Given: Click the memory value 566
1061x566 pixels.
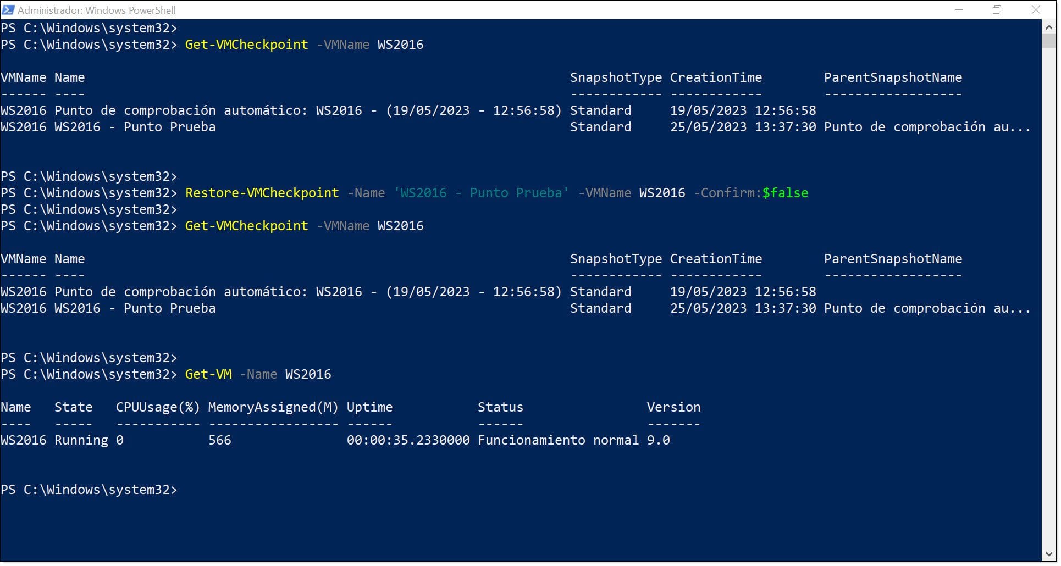Looking at the screenshot, I should point(220,440).
